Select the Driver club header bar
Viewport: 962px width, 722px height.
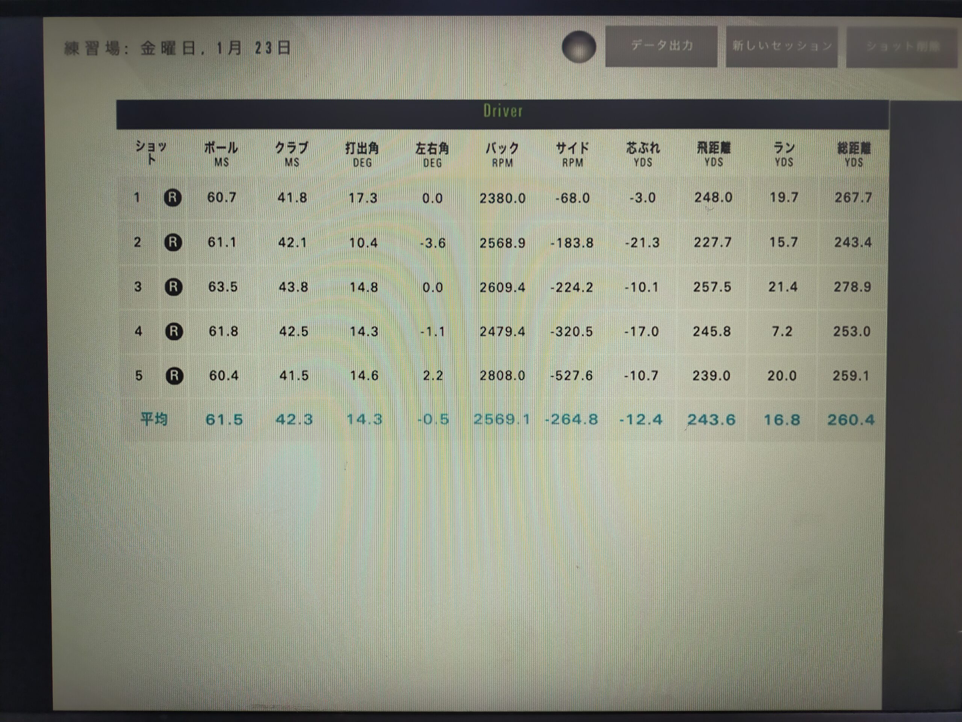[502, 114]
